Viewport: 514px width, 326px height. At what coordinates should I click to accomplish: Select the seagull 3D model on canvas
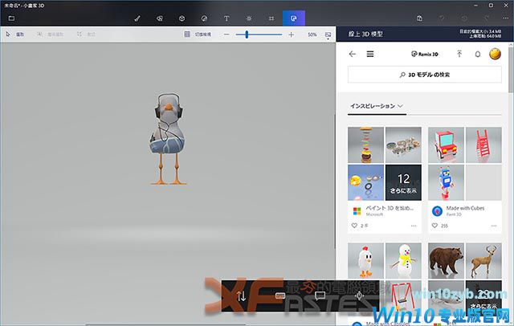tap(169, 139)
